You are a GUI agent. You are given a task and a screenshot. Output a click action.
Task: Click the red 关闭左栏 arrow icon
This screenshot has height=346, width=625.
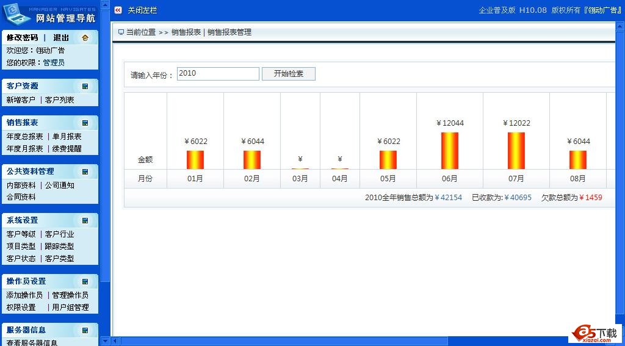click(x=118, y=10)
